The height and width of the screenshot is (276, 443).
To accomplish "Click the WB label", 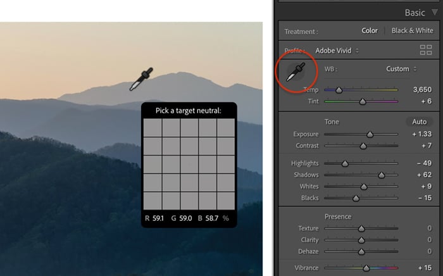I will click(x=330, y=69).
